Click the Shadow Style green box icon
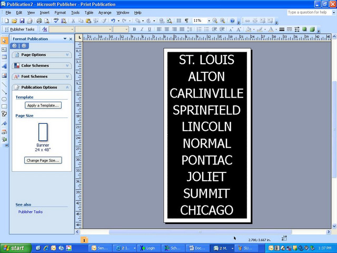Image resolution: width=337 pixels, height=253 pixels. point(304,30)
